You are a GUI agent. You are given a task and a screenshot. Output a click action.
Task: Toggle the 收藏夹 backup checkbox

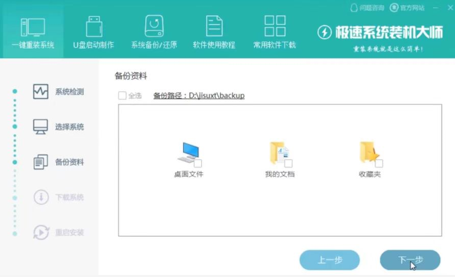click(x=379, y=163)
